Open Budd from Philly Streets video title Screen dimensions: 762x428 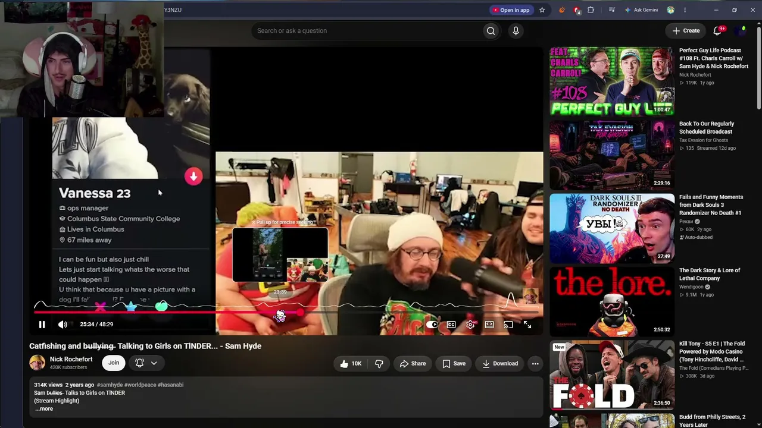tap(712, 421)
